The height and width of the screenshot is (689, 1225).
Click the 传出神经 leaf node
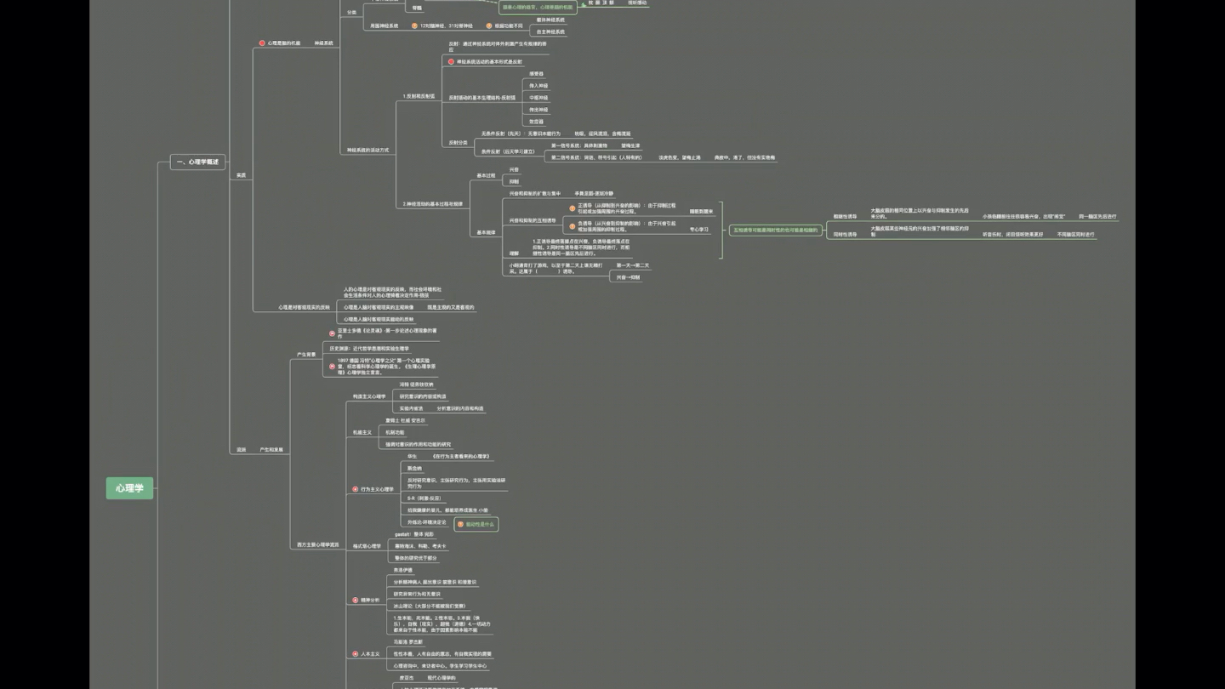[x=538, y=110]
